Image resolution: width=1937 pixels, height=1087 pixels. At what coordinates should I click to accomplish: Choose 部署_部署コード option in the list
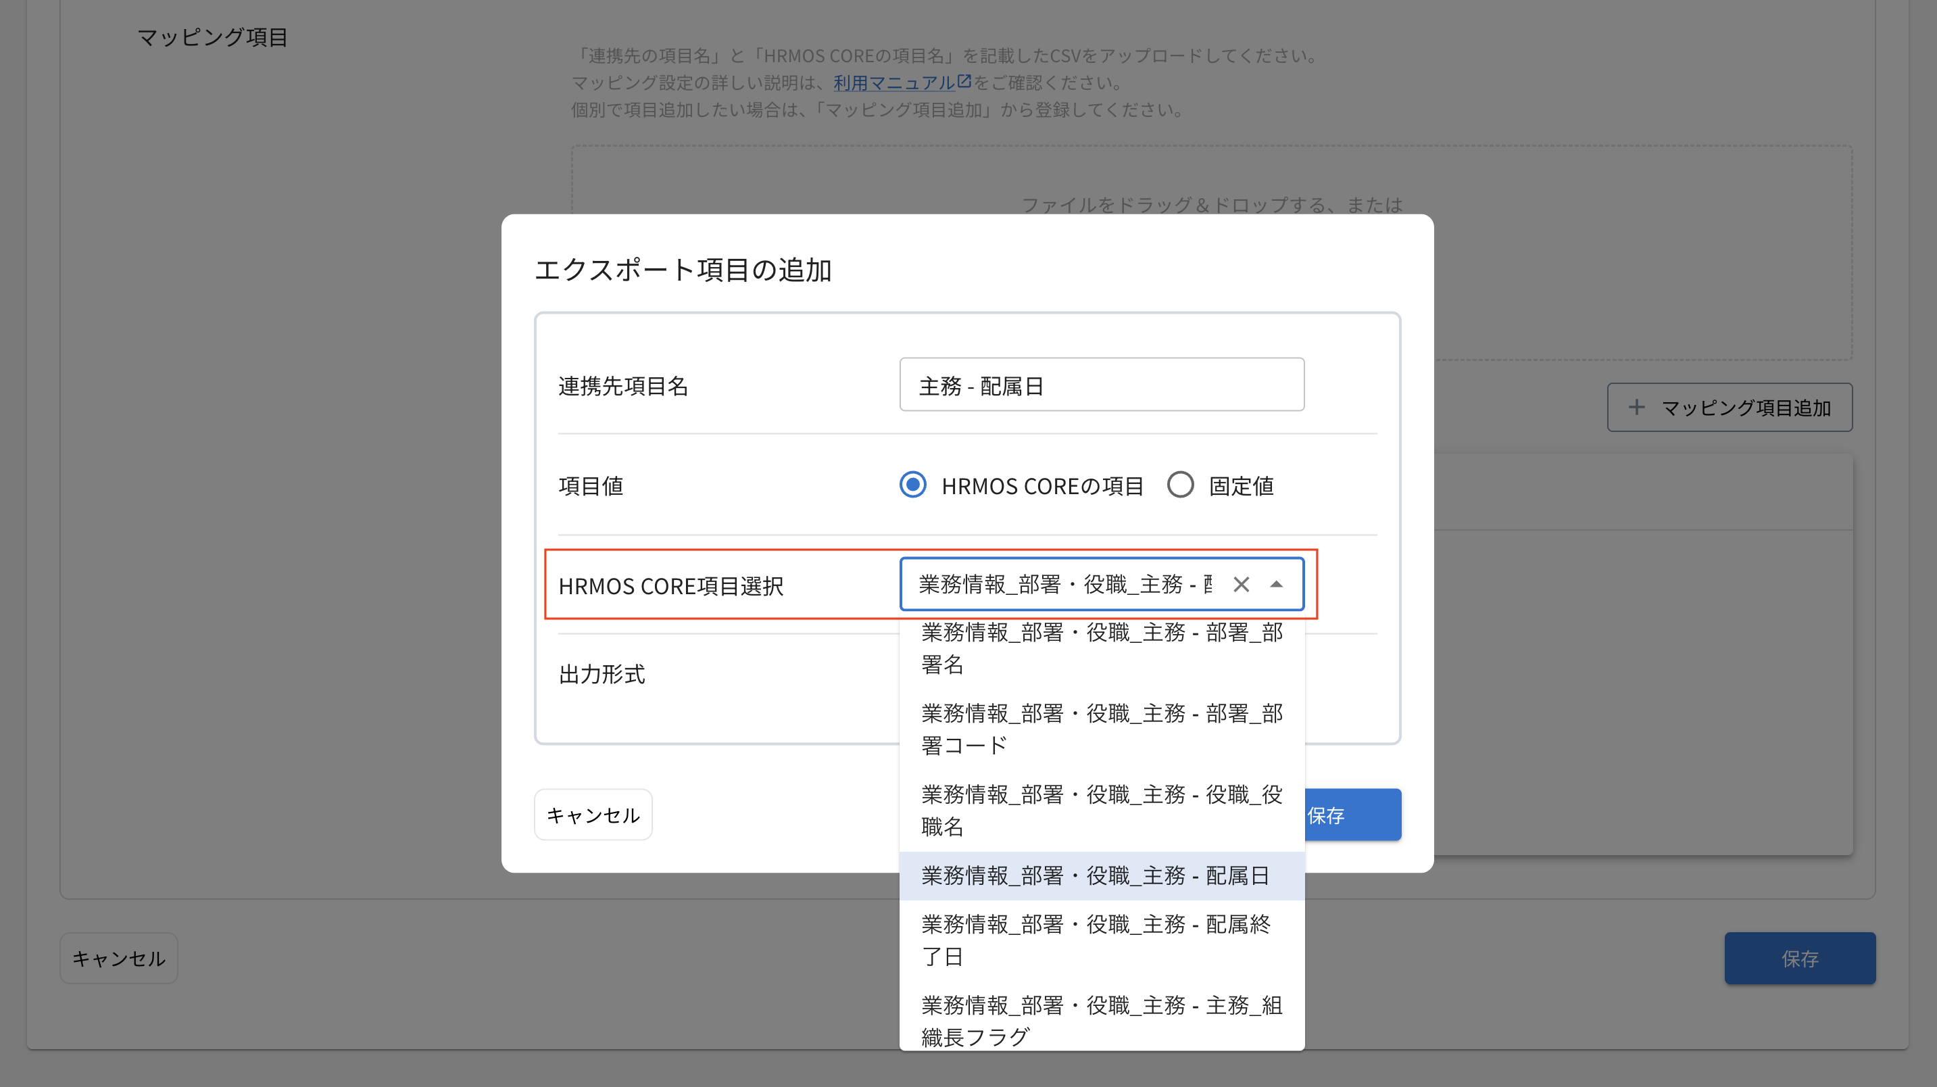point(1101,729)
